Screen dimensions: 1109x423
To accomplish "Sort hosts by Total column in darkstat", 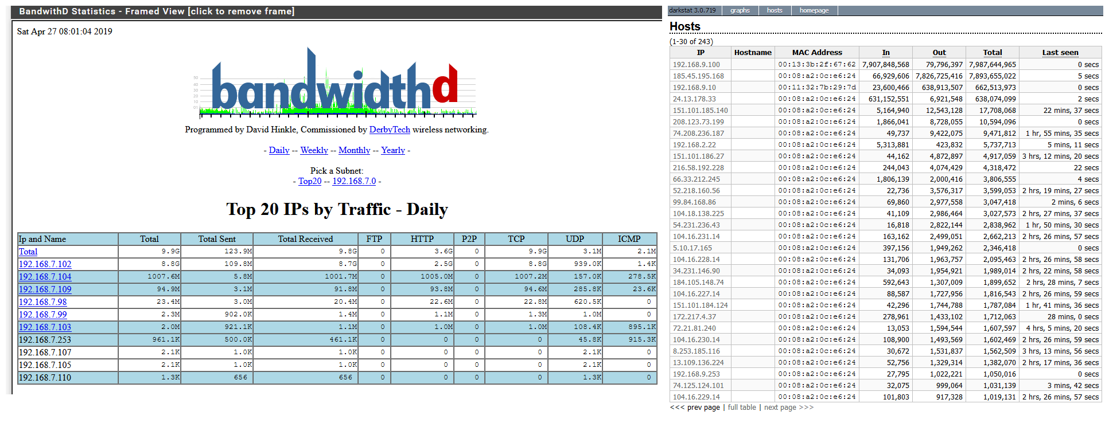I will [x=993, y=53].
